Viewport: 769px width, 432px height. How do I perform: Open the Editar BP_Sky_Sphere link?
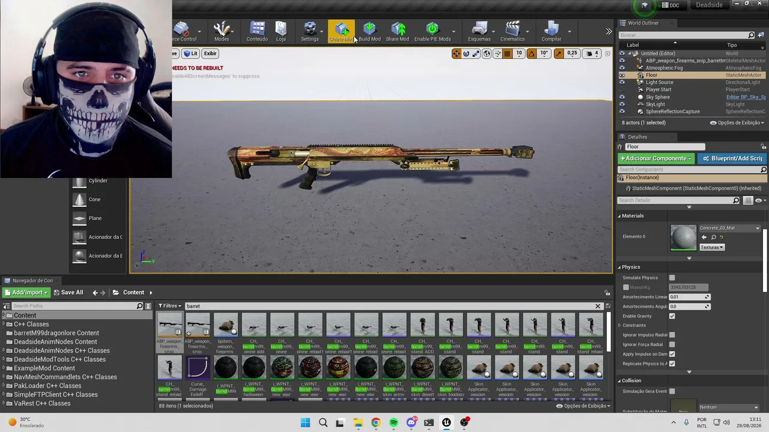pyautogui.click(x=746, y=97)
